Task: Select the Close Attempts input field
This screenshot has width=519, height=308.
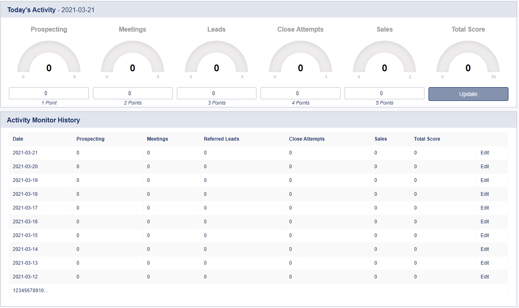Action: tap(300, 93)
